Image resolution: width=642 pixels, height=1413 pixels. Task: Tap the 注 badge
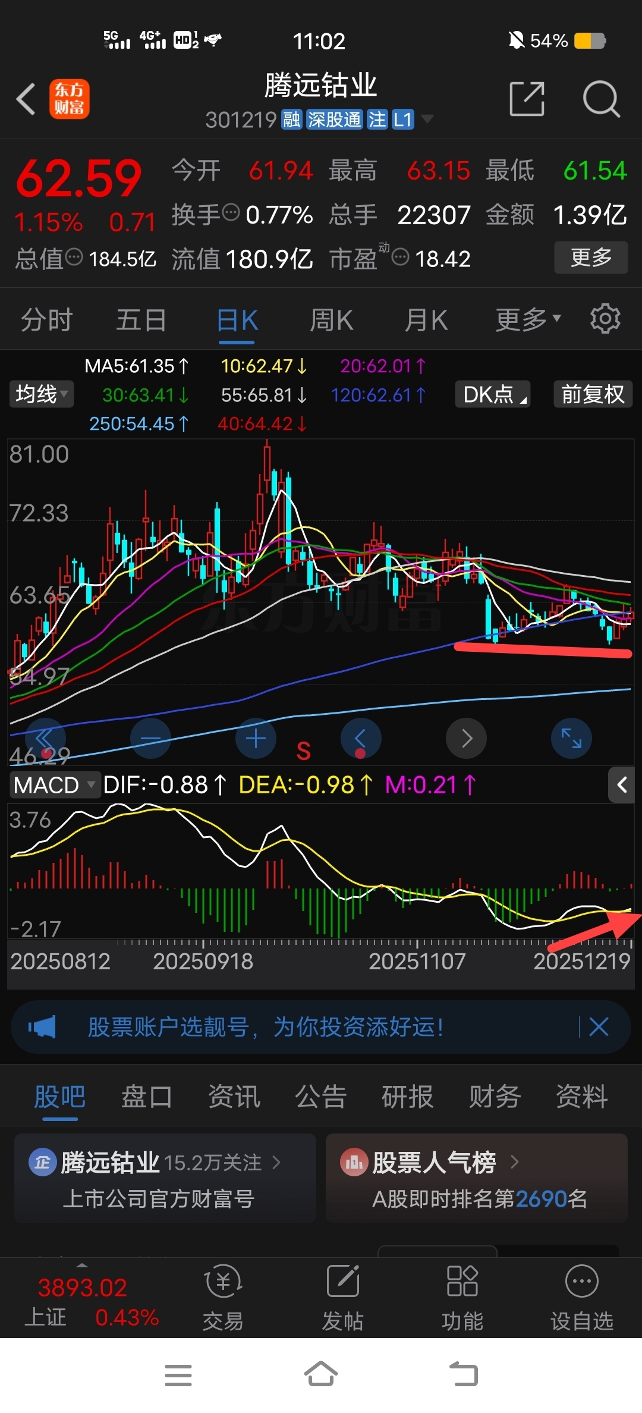point(377,120)
